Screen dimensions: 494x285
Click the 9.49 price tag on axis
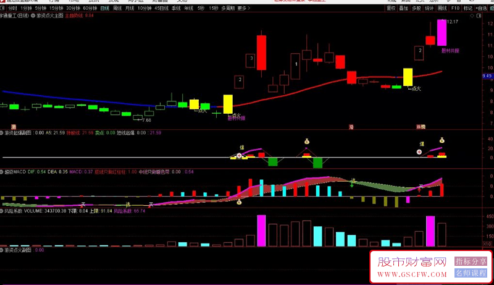coord(487,76)
